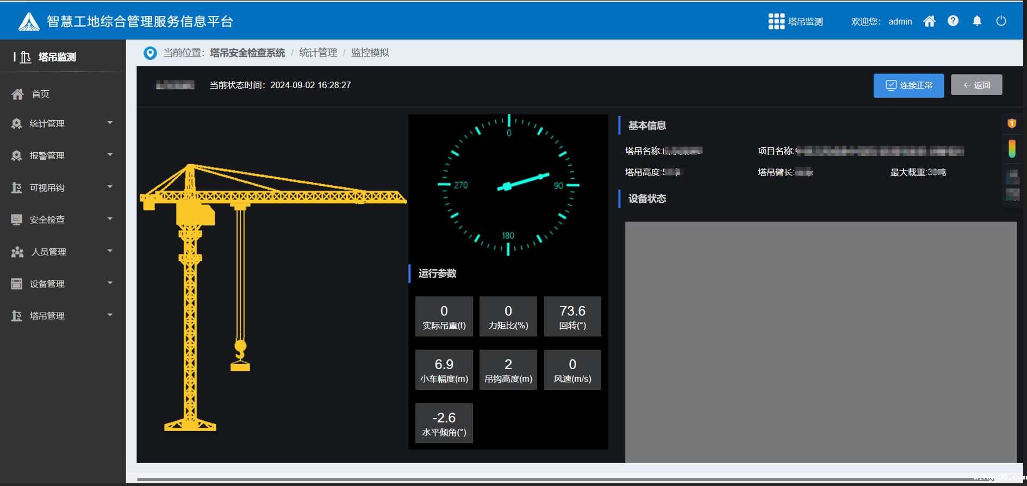The height and width of the screenshot is (486, 1027).
Task: Click the 连接正常 status button
Action: (x=908, y=85)
